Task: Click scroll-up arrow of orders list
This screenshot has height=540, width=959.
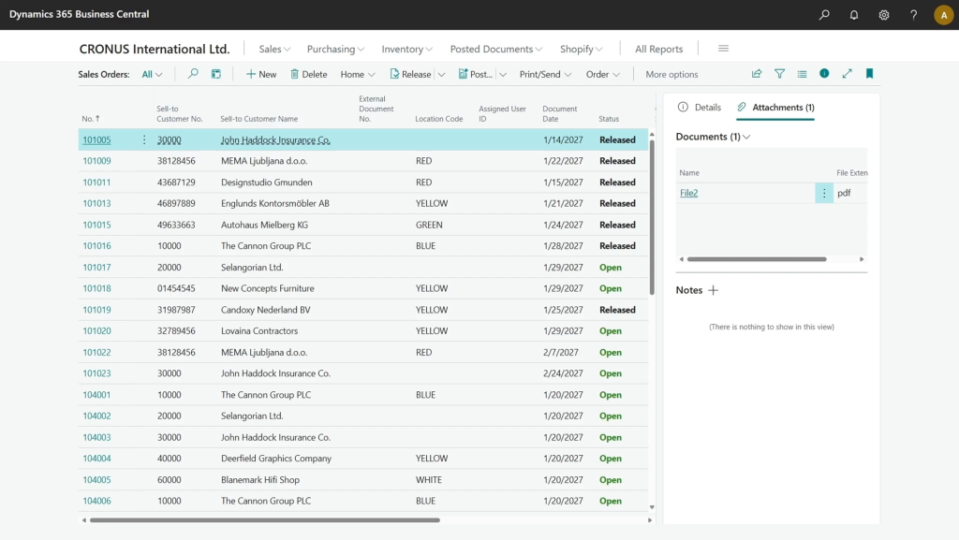Action: (652, 134)
